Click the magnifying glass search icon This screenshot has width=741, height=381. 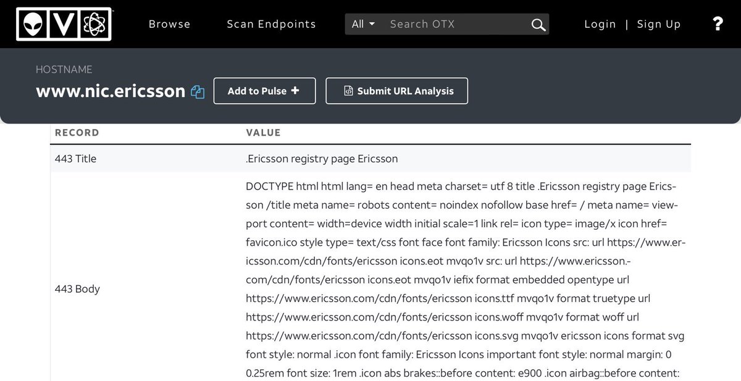click(x=538, y=25)
